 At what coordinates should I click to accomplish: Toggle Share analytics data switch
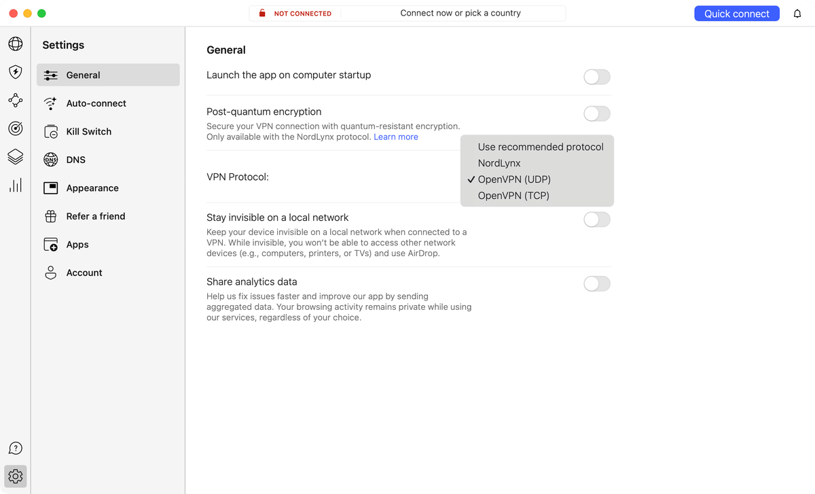click(x=596, y=283)
